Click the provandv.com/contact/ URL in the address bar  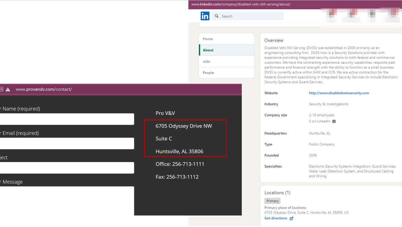[x=44, y=89]
